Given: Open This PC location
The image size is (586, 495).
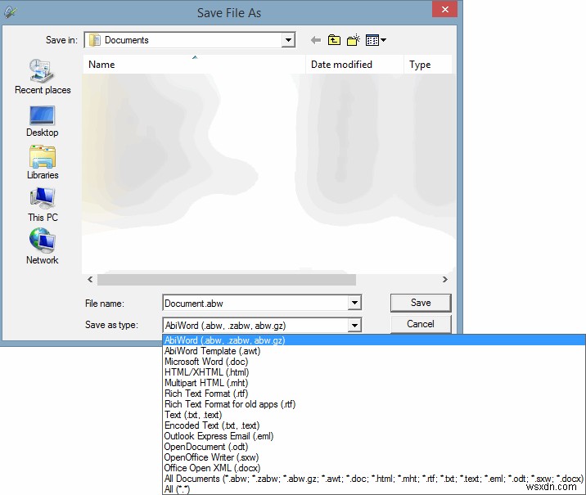Looking at the screenshot, I should point(43,205).
